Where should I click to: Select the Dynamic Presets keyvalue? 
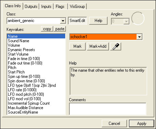(36, 50)
